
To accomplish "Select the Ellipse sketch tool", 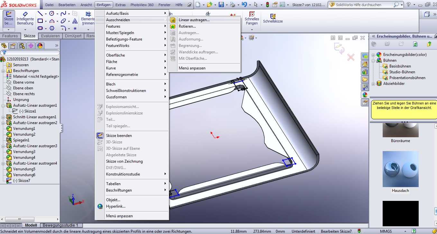I will (x=63, y=21).
